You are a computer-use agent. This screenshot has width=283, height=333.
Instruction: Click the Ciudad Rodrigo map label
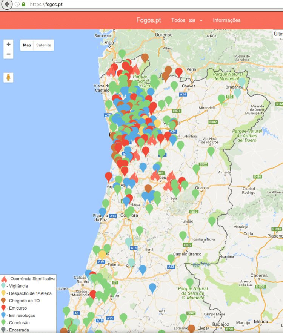pos(249,190)
